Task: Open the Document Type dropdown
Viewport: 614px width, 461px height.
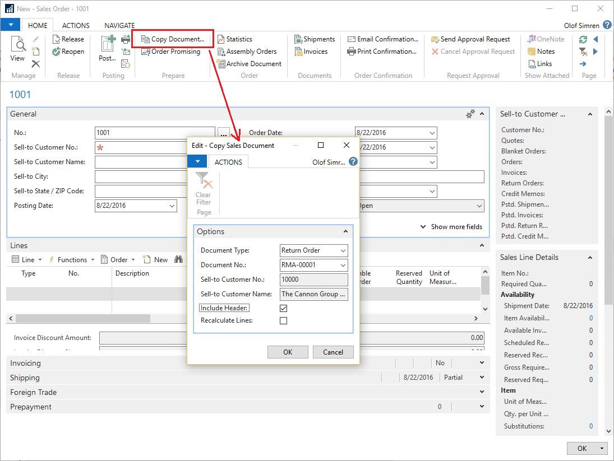Action: (x=344, y=250)
